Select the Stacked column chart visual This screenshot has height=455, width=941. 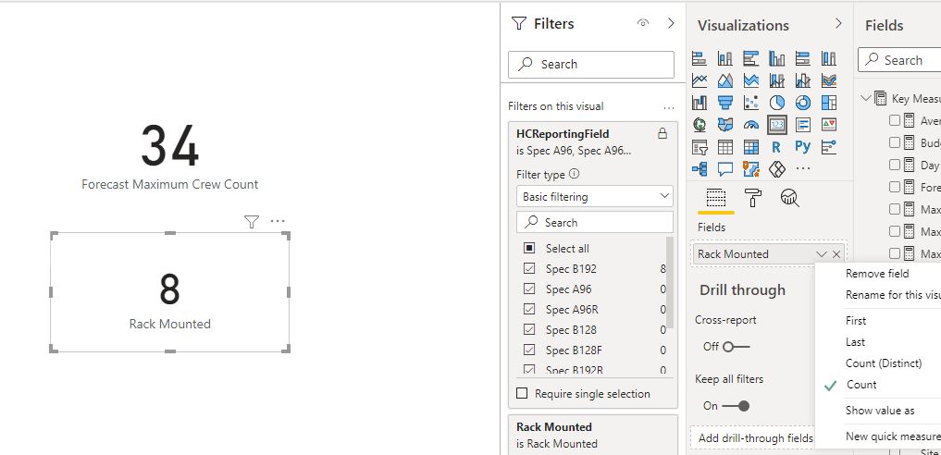click(725, 58)
